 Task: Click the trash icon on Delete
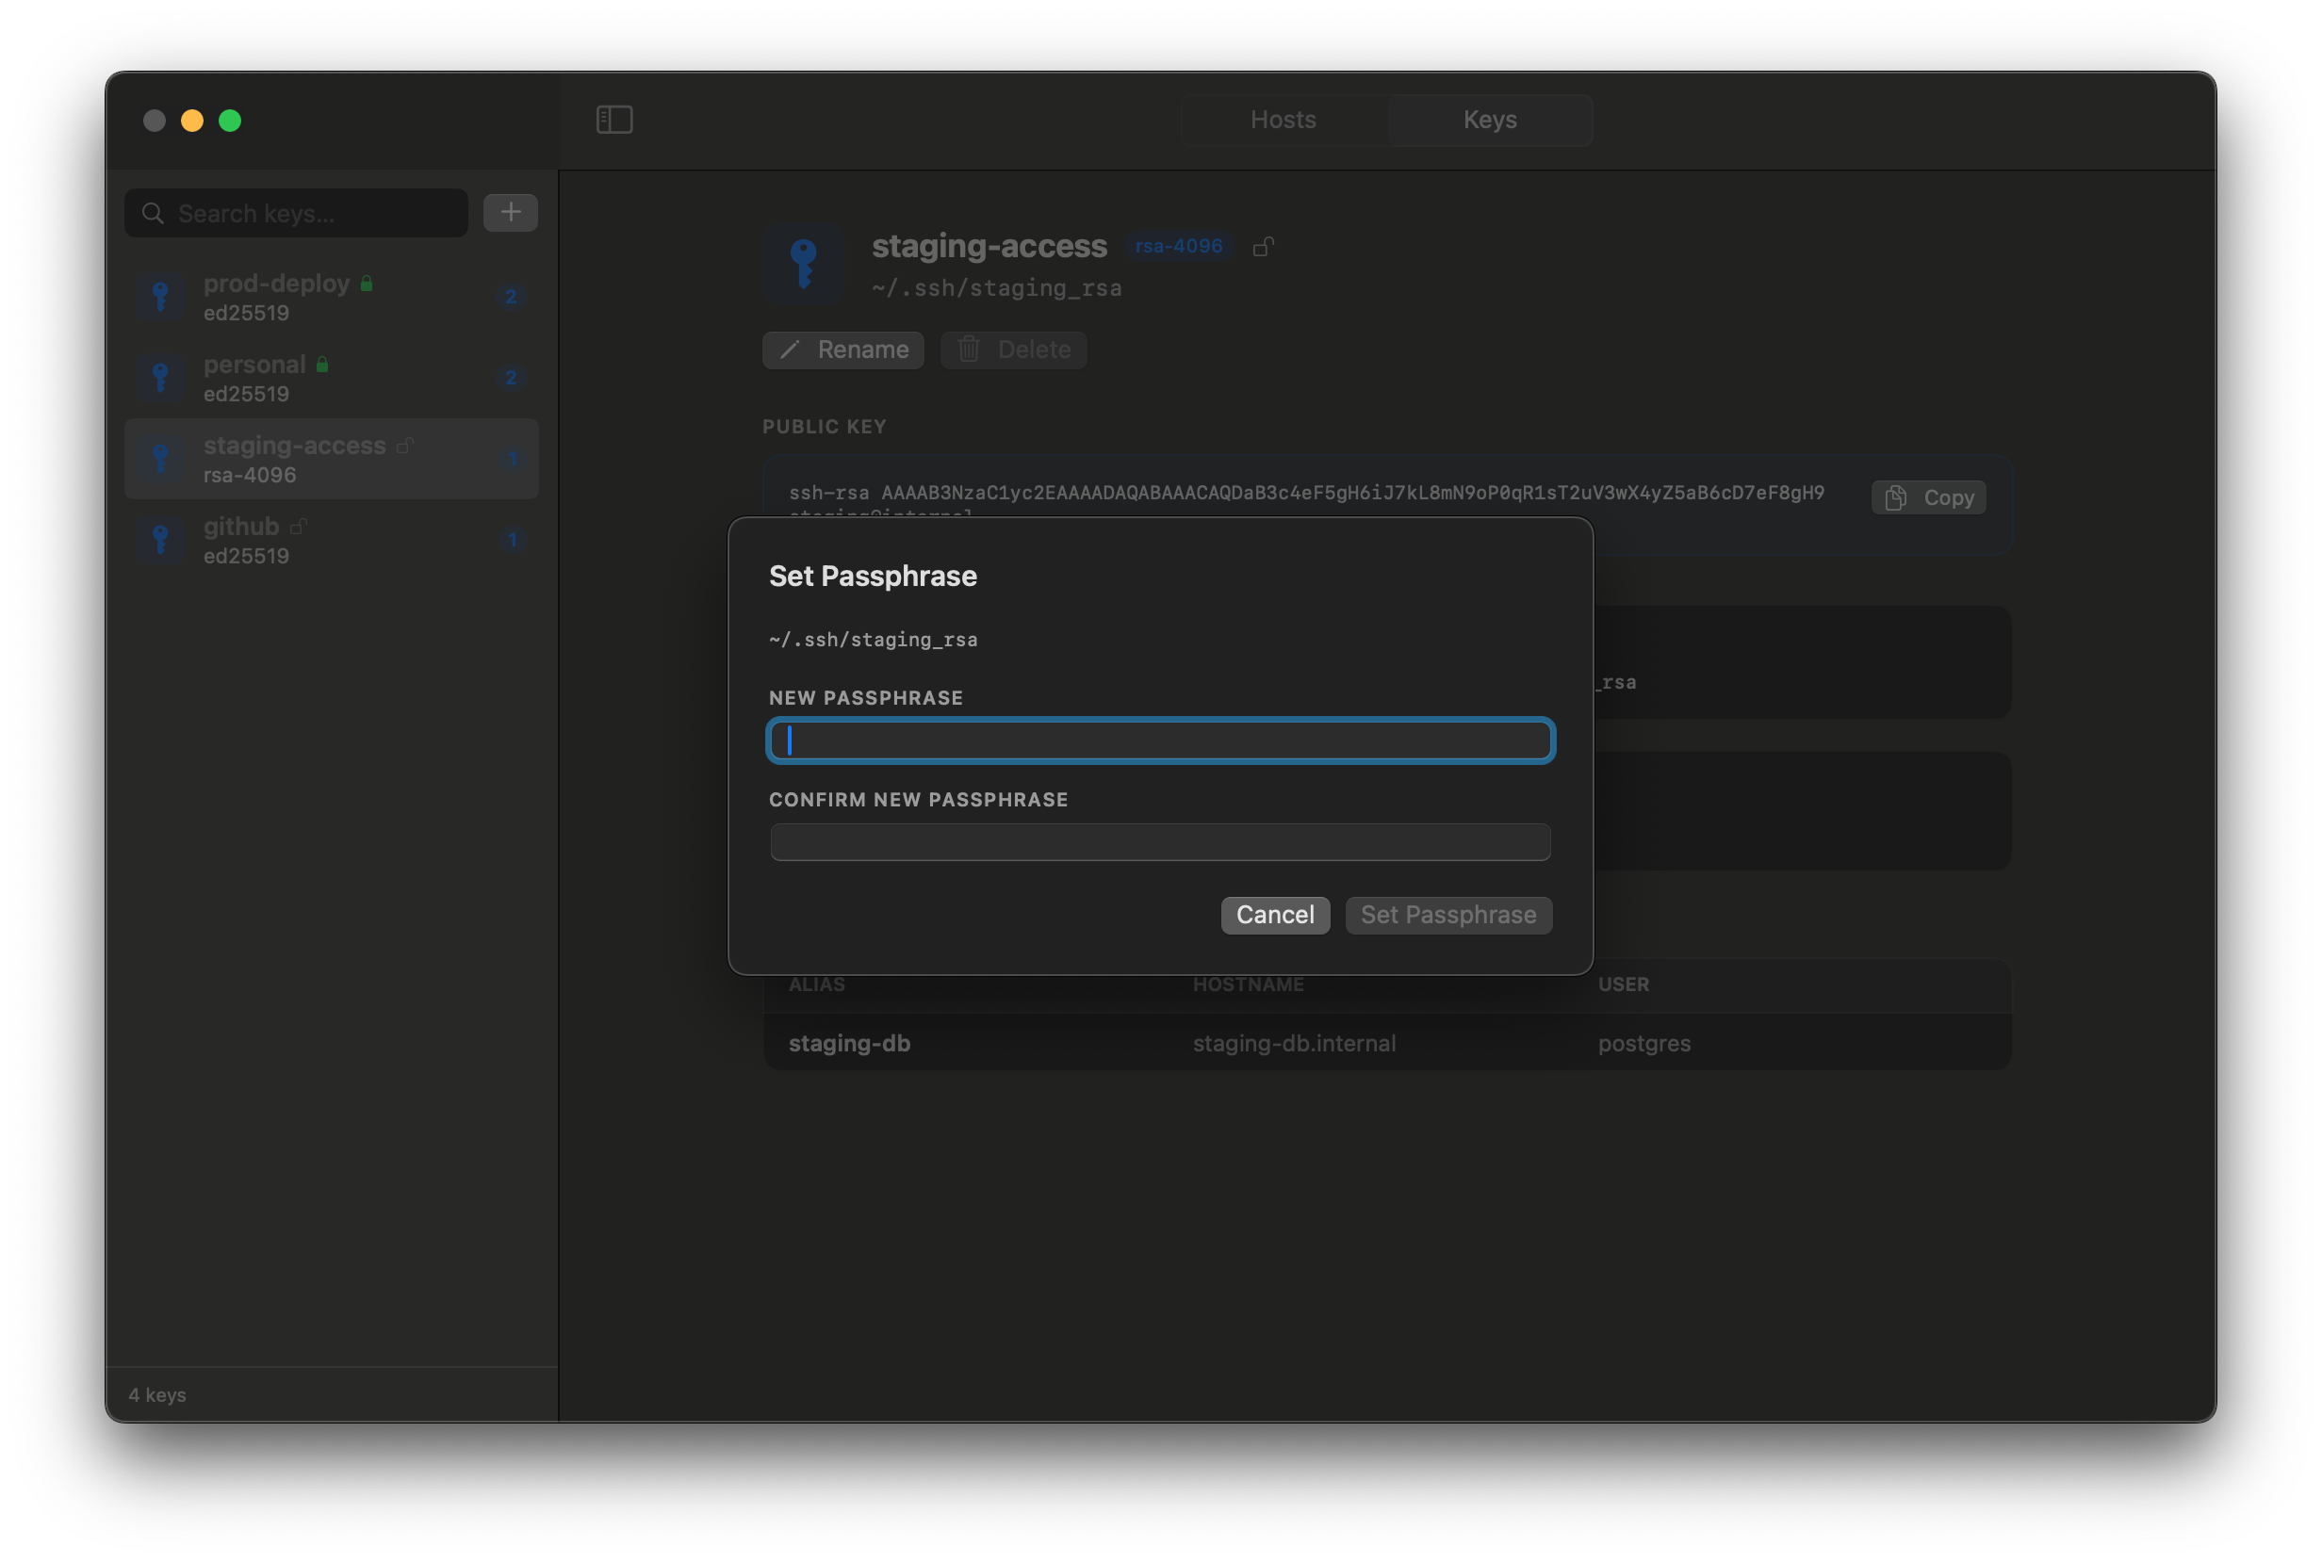tap(969, 350)
